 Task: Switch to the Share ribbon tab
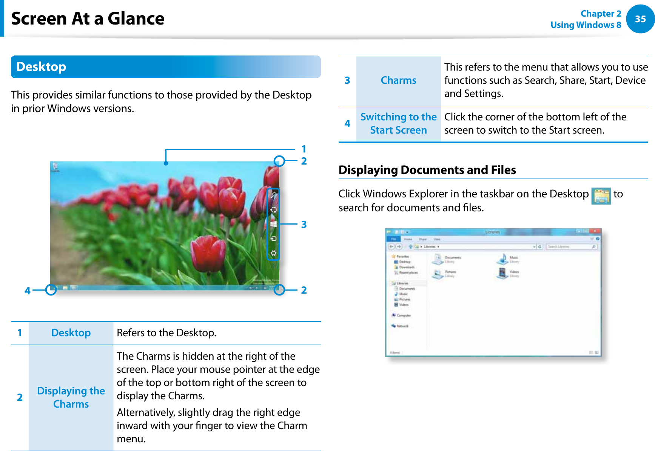pyautogui.click(x=422, y=239)
